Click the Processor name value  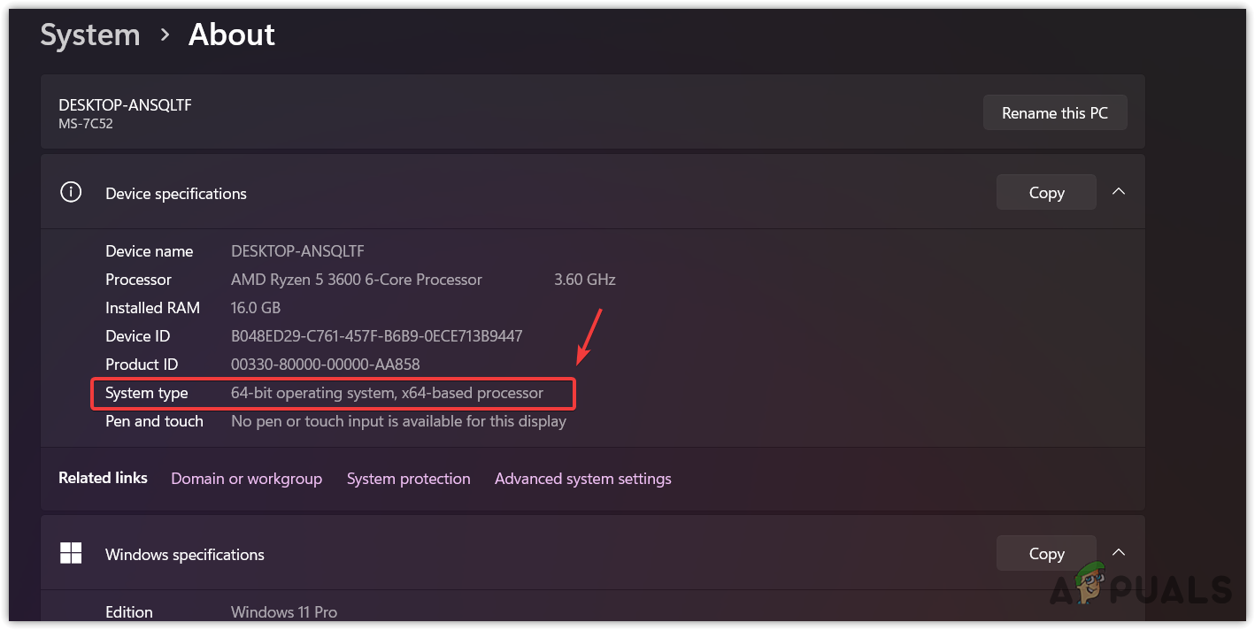tap(356, 280)
